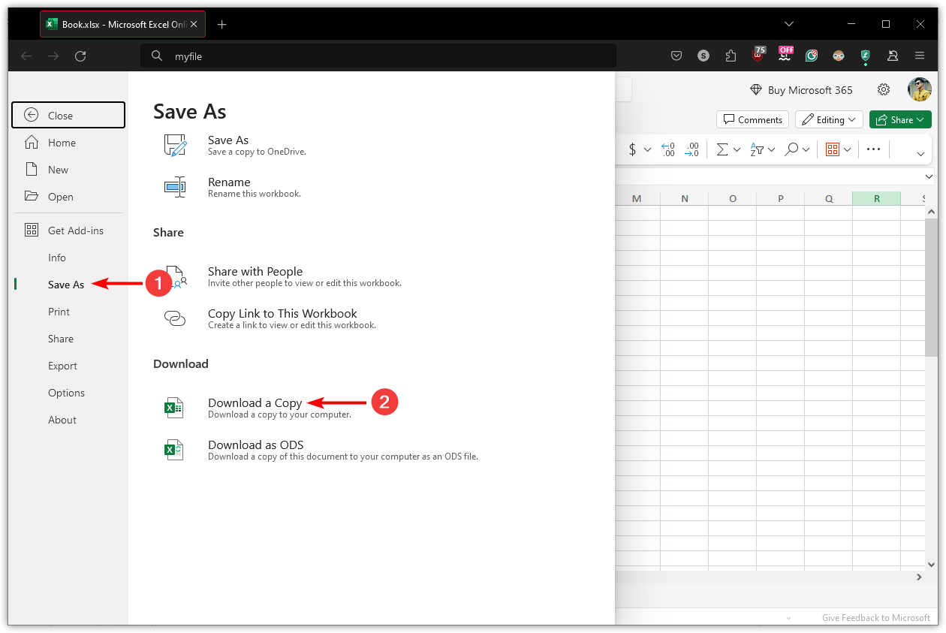Click the Rename workbook icon

tap(175, 187)
